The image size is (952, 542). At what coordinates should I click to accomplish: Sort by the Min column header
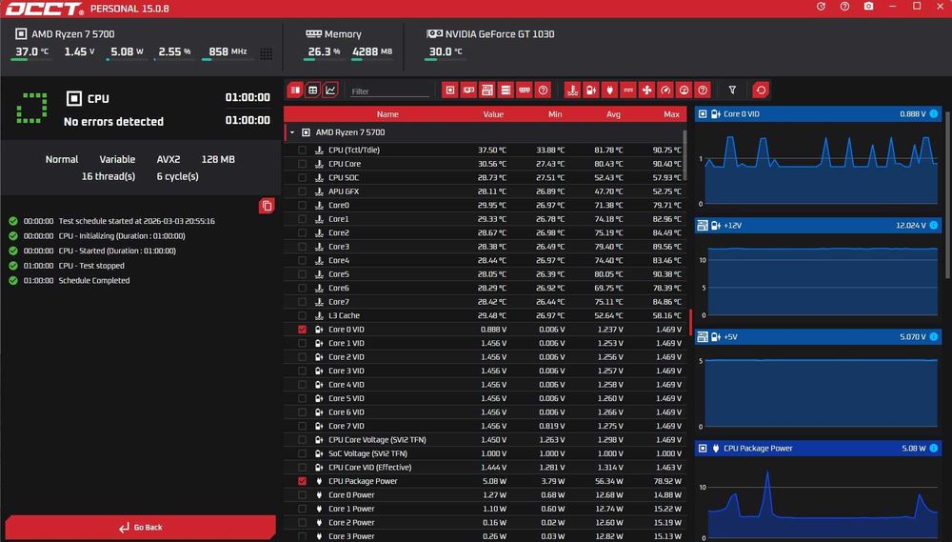(555, 114)
